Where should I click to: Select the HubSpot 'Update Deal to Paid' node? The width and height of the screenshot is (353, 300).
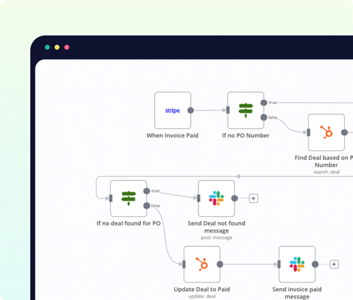(202, 264)
